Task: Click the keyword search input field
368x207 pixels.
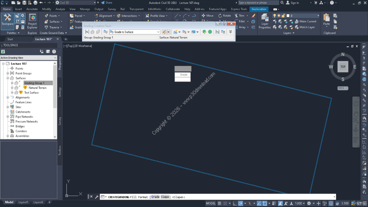Action: pyautogui.click(x=258, y=3)
